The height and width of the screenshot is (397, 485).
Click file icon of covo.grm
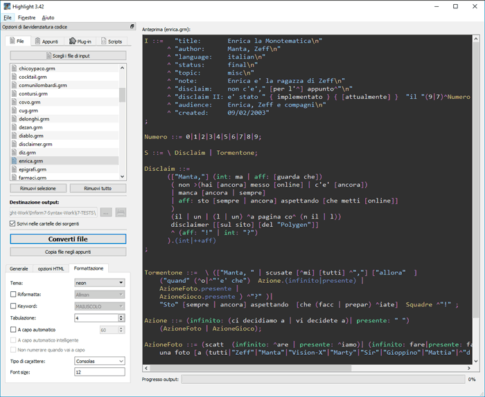14,102
